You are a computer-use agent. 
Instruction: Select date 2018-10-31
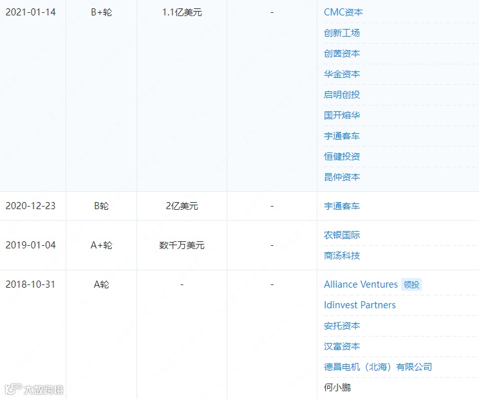click(30, 284)
